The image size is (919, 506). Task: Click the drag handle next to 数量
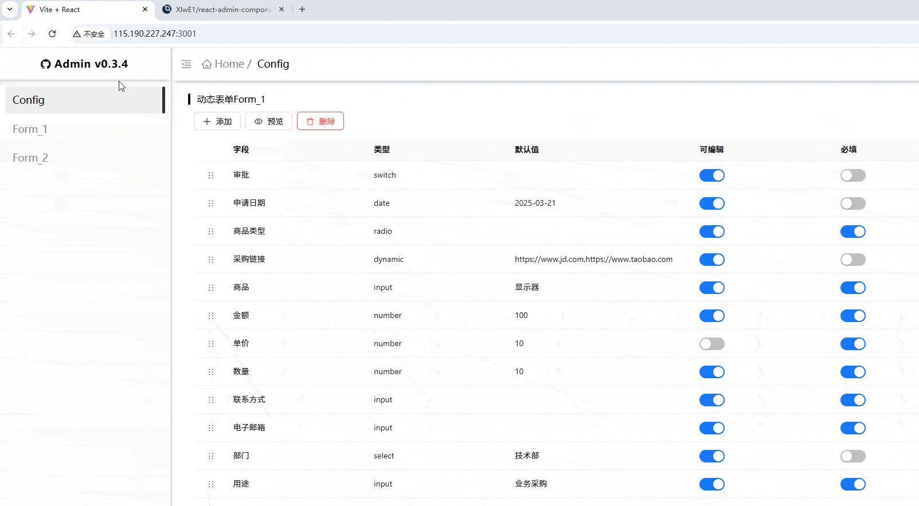coord(211,372)
